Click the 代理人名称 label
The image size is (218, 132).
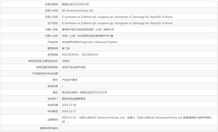click(51, 29)
